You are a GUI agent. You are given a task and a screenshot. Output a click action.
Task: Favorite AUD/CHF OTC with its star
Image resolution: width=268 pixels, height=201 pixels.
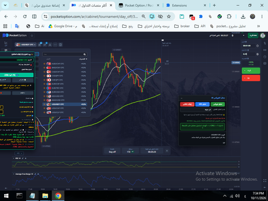pyautogui.click(x=44, y=64)
